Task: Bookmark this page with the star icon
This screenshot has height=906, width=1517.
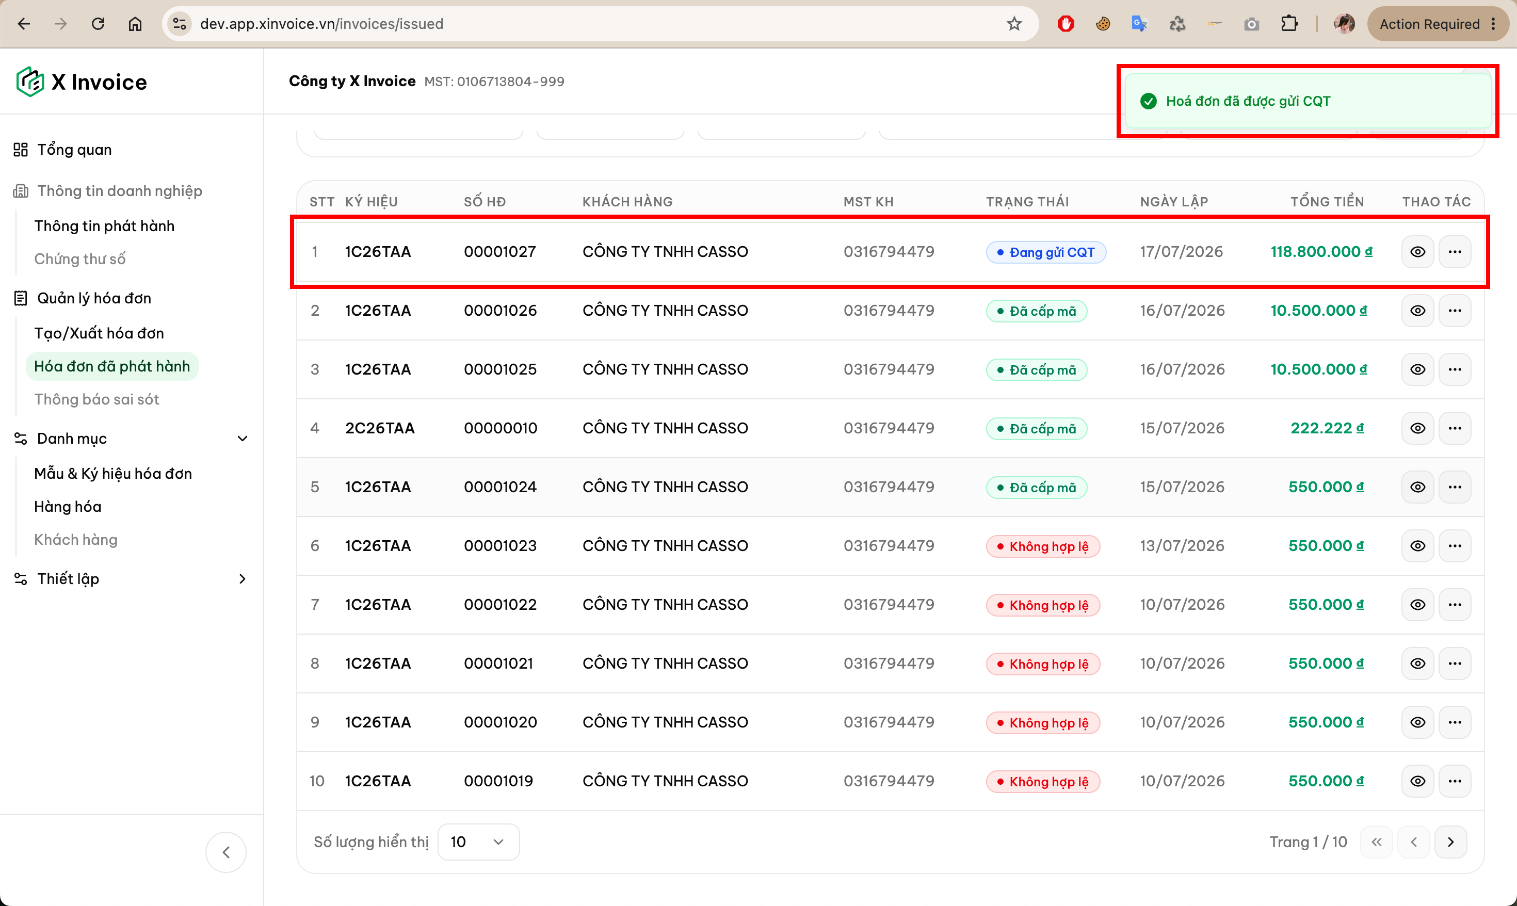Action: (x=1014, y=24)
